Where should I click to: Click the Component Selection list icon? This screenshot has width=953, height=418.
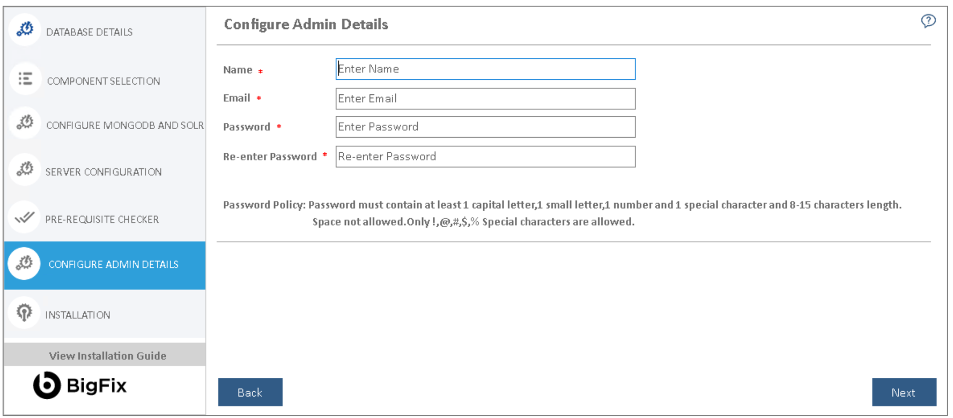click(x=25, y=79)
